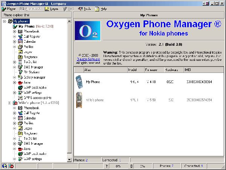Expand To-Do list under My Phone
The width and height of the screenshot is (226, 170).
click(x=14, y=62)
